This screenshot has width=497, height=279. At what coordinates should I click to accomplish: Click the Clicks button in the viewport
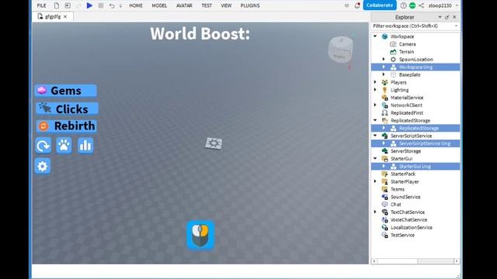68,108
